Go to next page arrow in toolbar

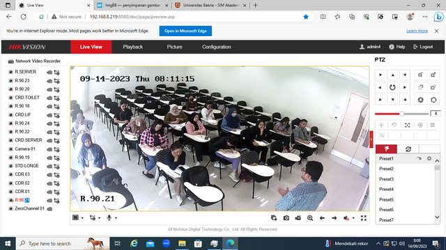pos(334,218)
